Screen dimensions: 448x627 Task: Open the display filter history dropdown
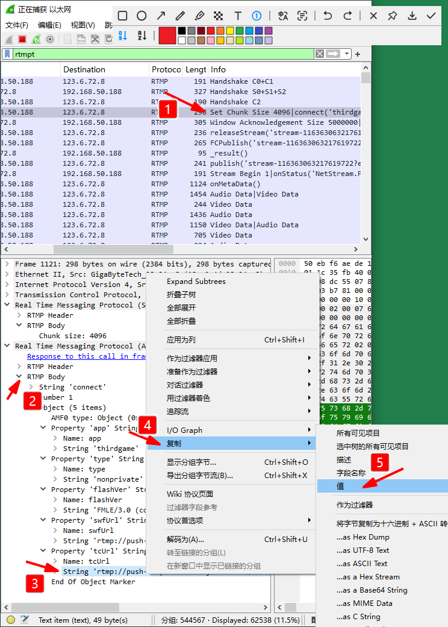click(347, 54)
